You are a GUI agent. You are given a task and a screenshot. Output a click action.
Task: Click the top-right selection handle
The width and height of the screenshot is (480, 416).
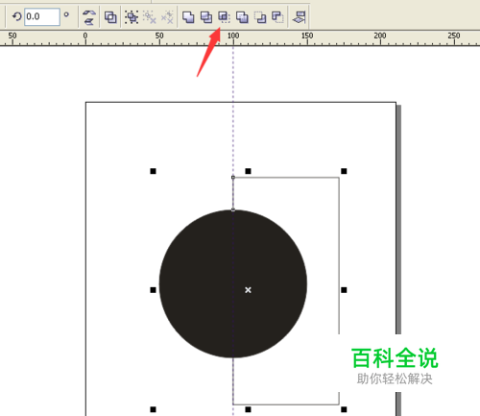pyautogui.click(x=344, y=171)
